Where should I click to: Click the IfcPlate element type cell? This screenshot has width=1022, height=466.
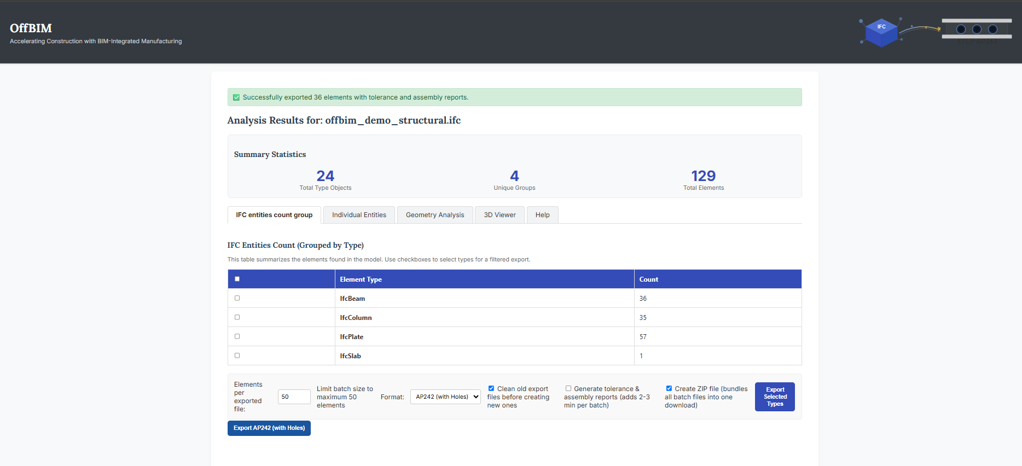(484, 336)
